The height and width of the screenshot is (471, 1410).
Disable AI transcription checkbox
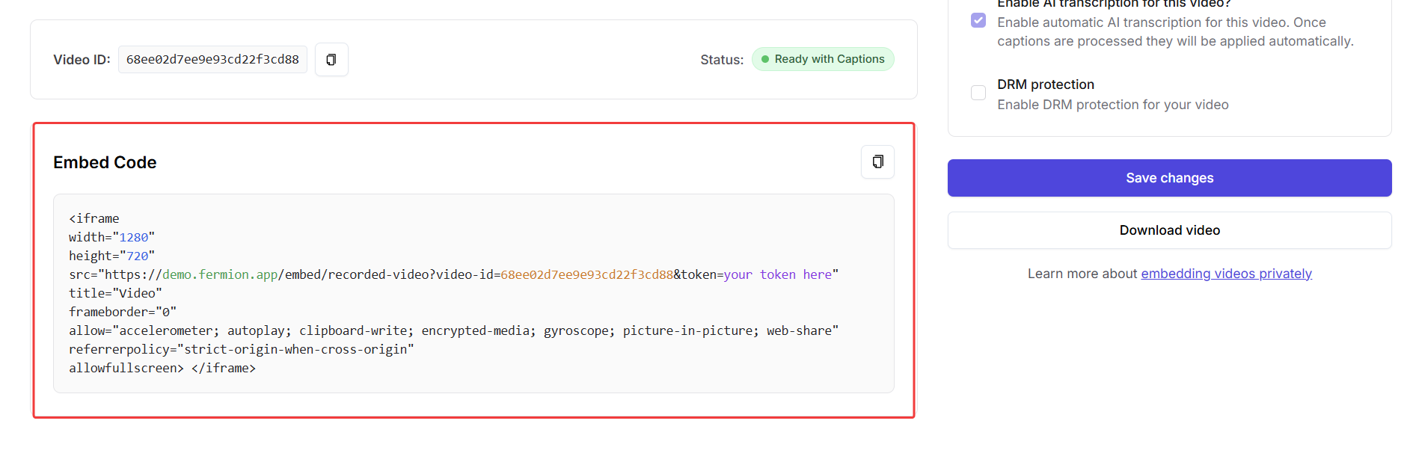[x=978, y=20]
